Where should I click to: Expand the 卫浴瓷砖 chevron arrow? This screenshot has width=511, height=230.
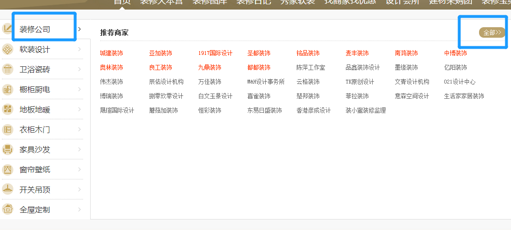pyautogui.click(x=80, y=69)
